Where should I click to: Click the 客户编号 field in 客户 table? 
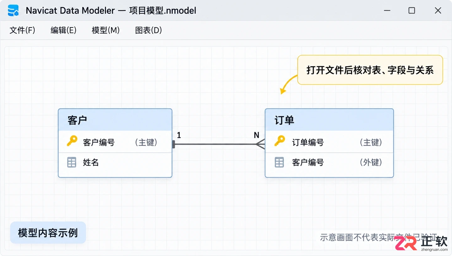(x=99, y=142)
